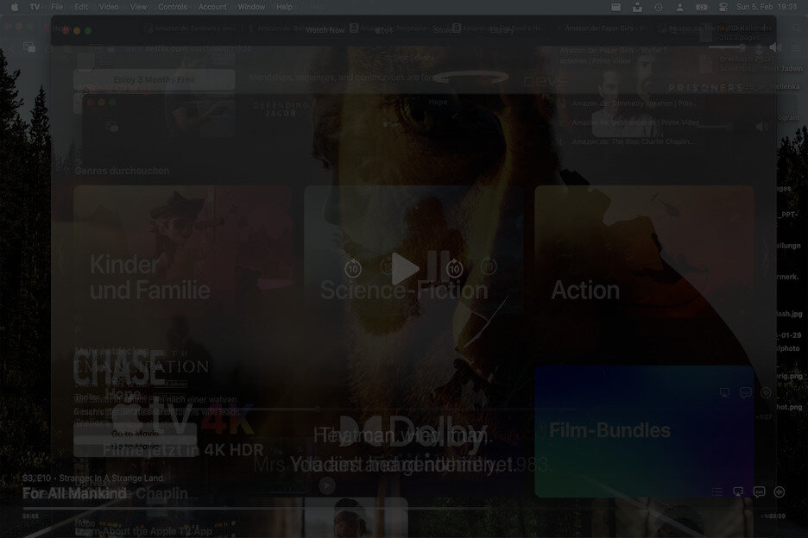
Task: Click the large play button
Action: (x=405, y=268)
